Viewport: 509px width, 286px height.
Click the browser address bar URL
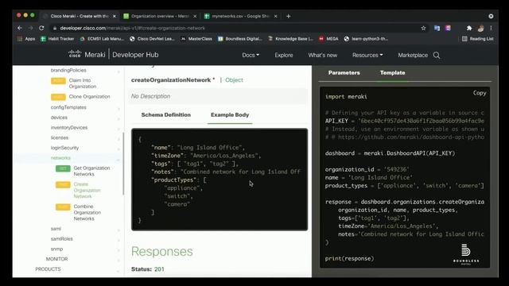pos(133,29)
